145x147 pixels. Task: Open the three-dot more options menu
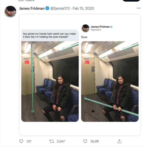[x=139, y=8]
